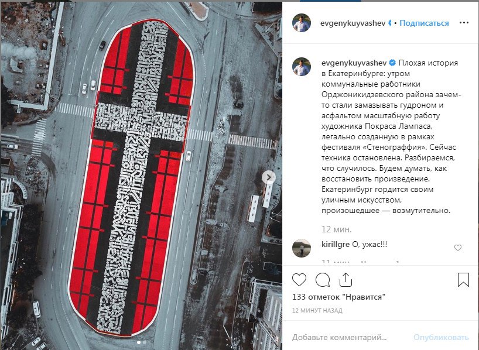The image size is (479, 350).
Task: Open kirillgre commenter username link
Action: (x=336, y=244)
